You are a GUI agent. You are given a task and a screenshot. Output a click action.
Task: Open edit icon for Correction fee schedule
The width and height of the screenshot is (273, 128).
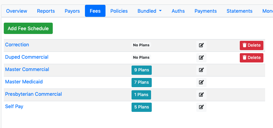click(x=201, y=45)
